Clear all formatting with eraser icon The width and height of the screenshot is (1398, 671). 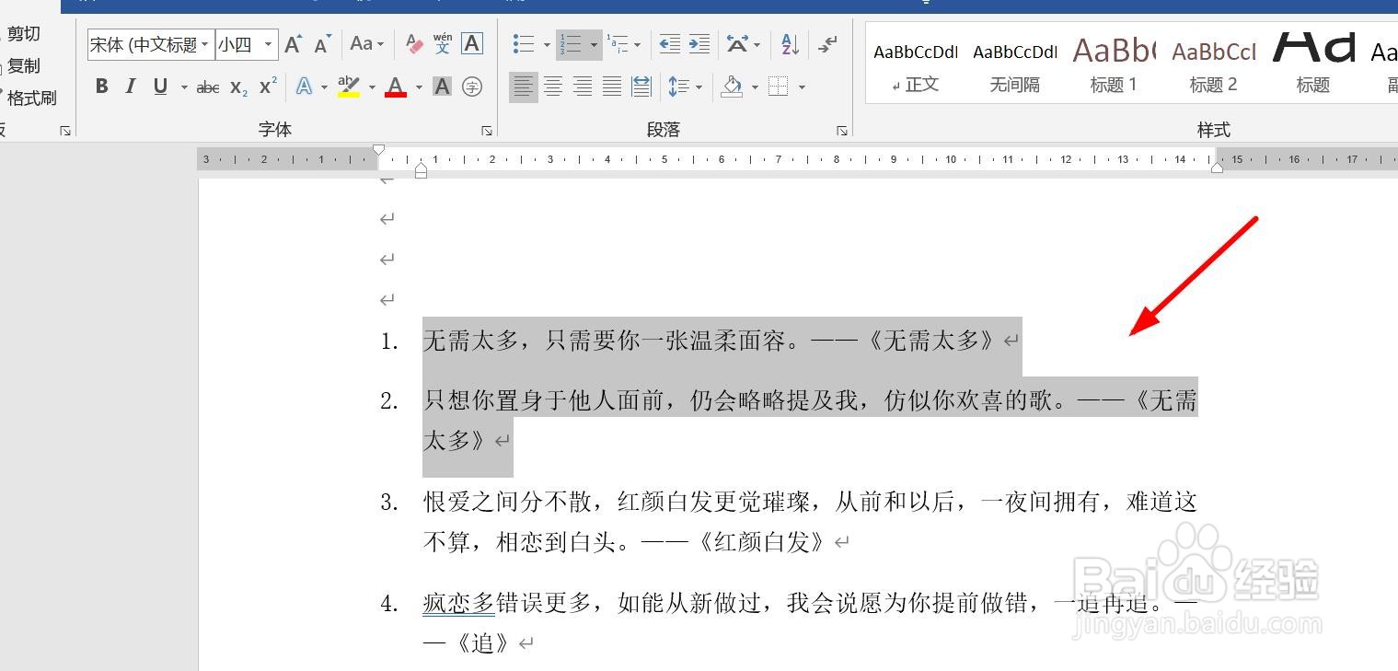(x=414, y=43)
